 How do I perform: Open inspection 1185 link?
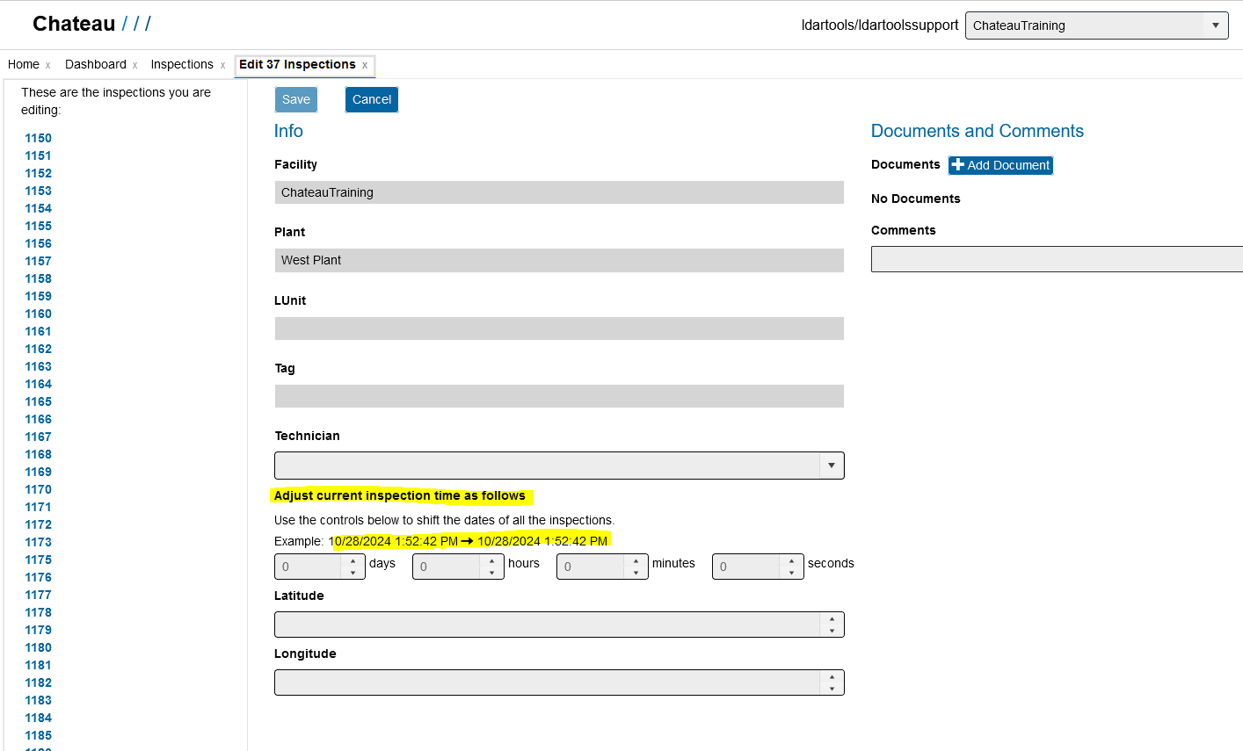pos(38,735)
